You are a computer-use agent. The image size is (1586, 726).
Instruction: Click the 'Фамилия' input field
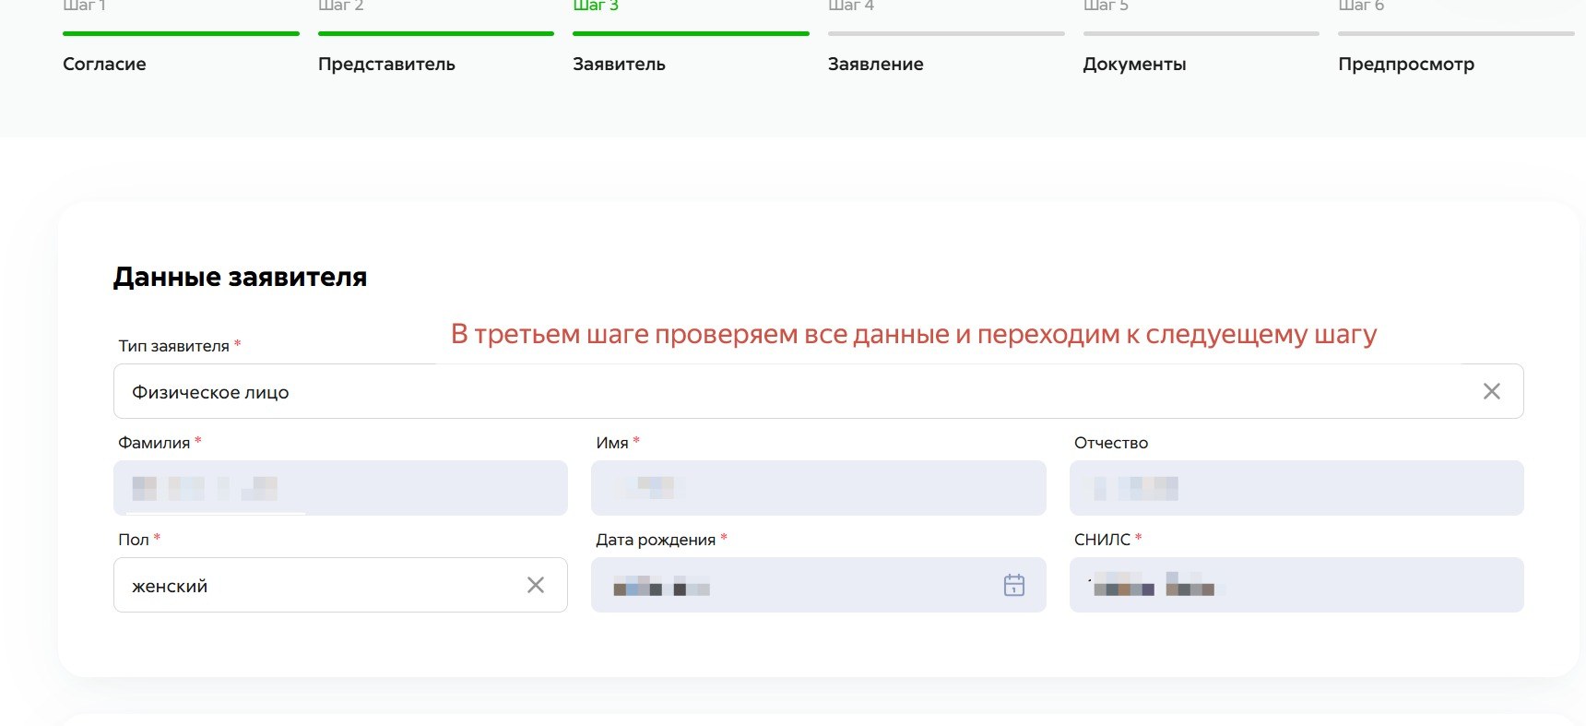click(x=340, y=488)
